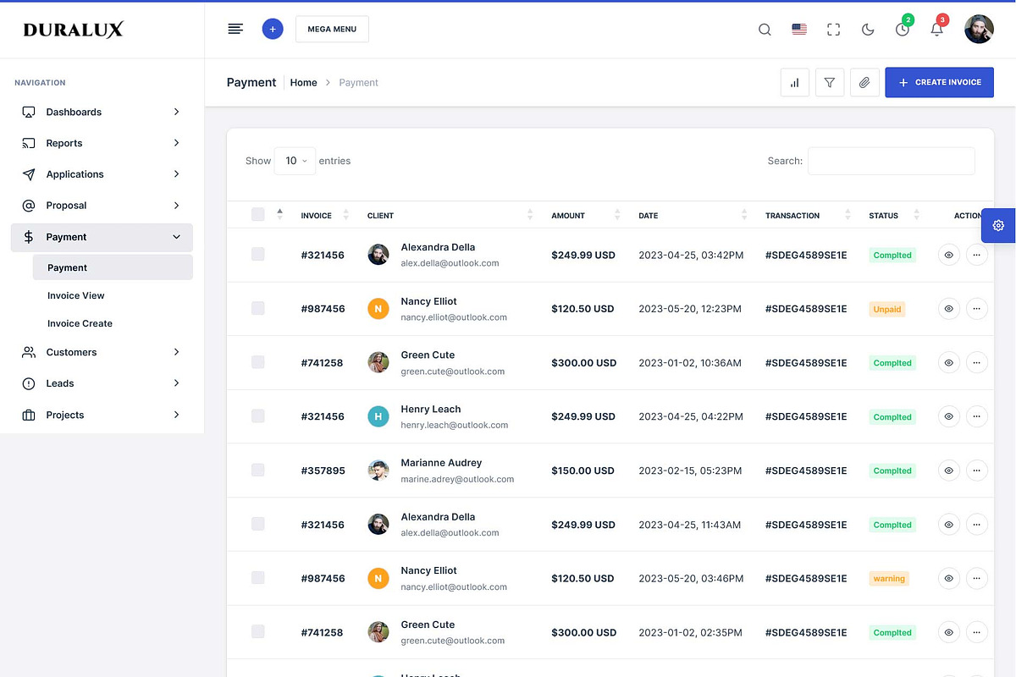Screen dimensions: 1016x677
Task: Check the box for Nancy Elliot 03:46PM row
Action: click(258, 577)
